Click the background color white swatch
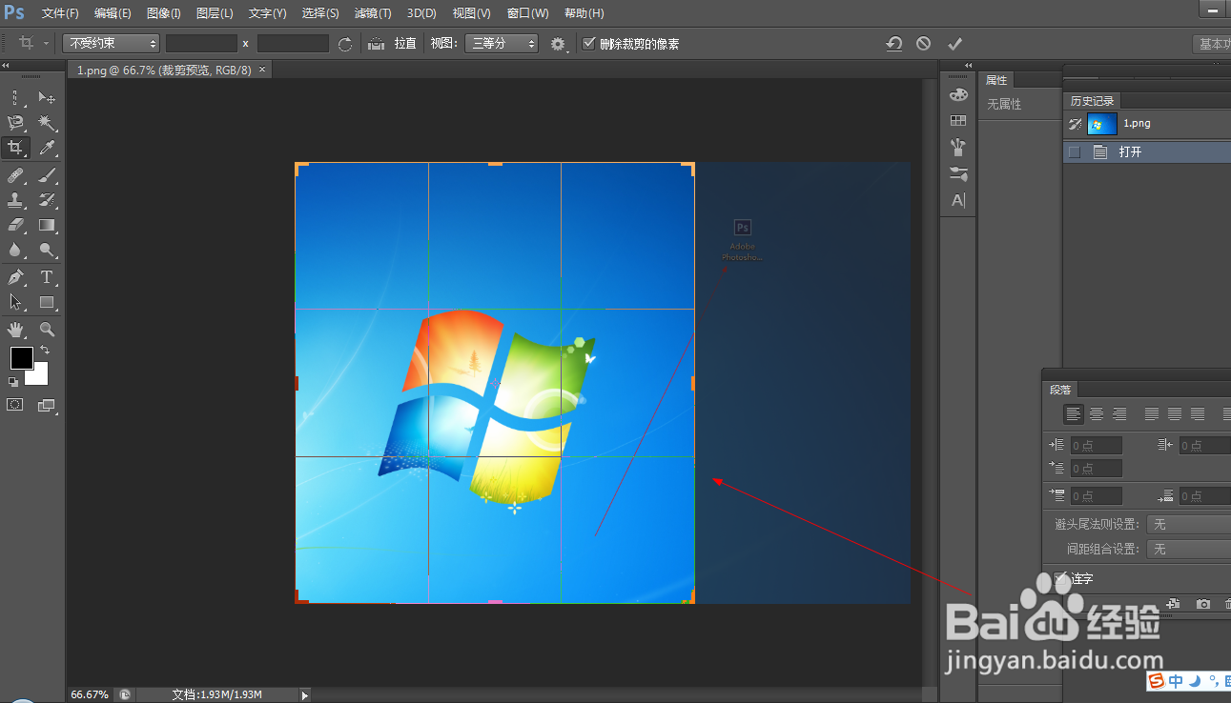 pos(38,376)
